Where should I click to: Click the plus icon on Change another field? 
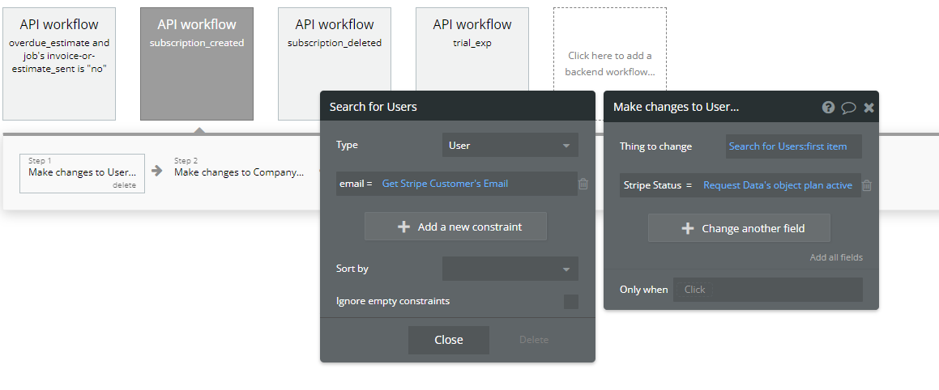(688, 228)
